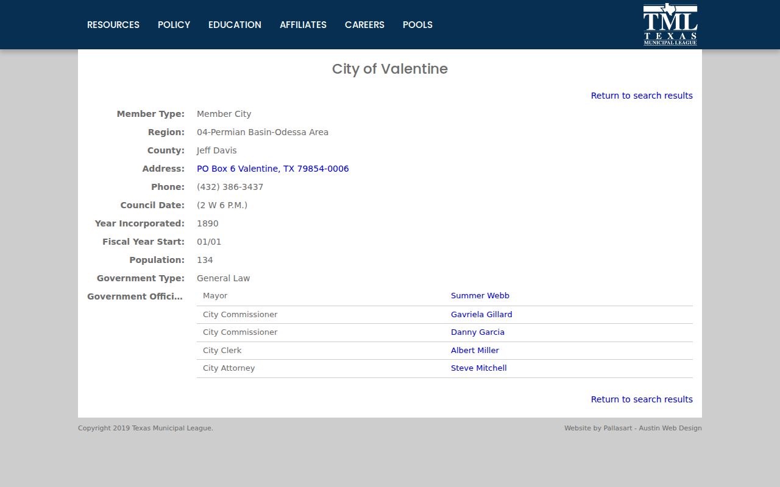Click the population value 134
Viewport: 780px width, 487px height.
(x=205, y=260)
